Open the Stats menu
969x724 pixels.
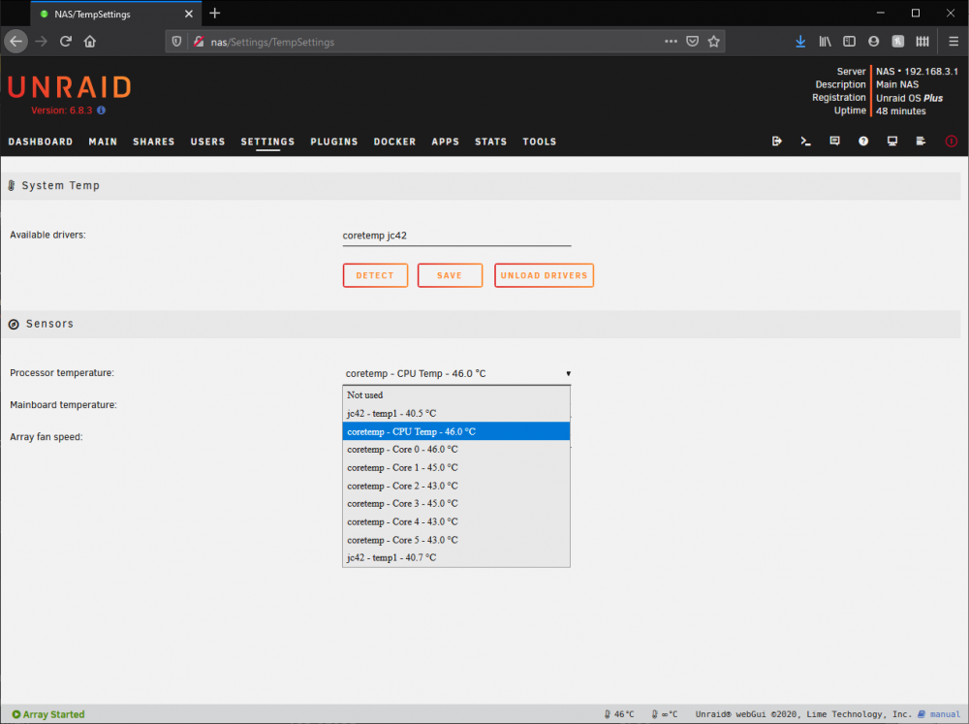tap(490, 142)
